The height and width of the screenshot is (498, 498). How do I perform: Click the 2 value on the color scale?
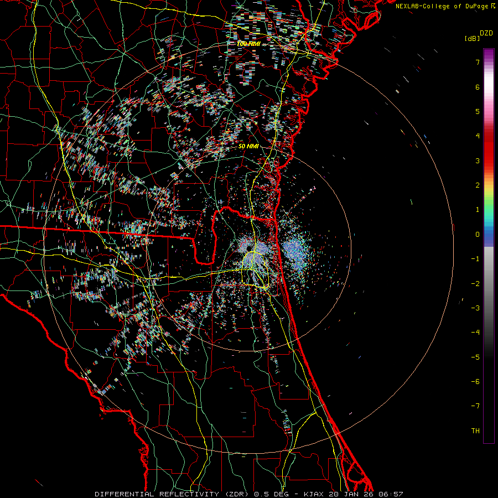[x=478, y=185]
